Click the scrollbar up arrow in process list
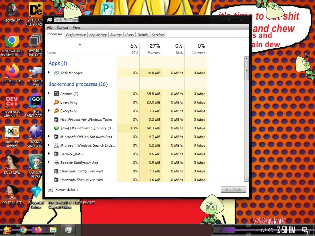This screenshot has height=236, width=315. [247, 59]
